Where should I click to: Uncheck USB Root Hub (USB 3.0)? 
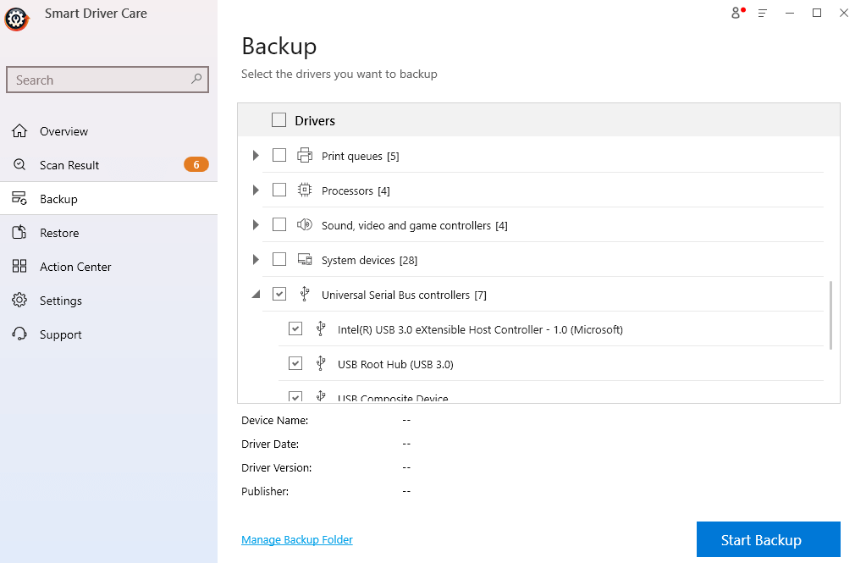click(x=295, y=363)
